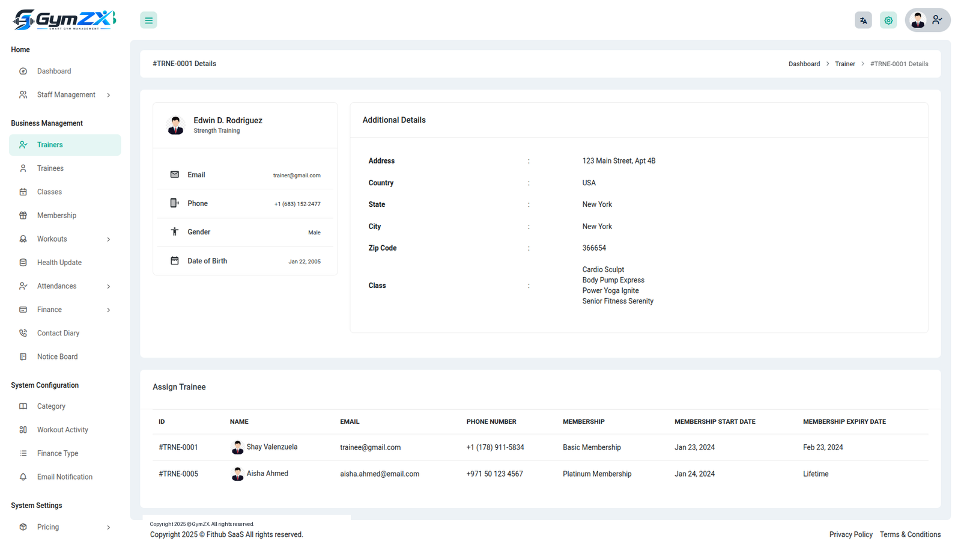Expand the Workouts submenu chevron

pos(109,239)
